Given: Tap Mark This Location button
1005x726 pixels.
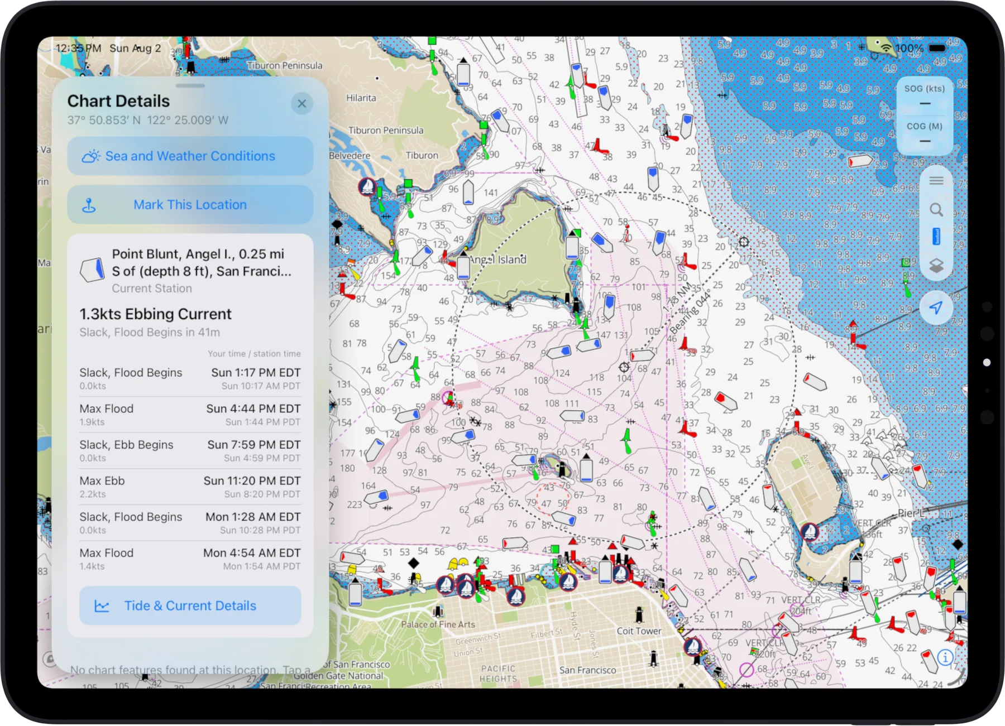Looking at the screenshot, I should 190,205.
